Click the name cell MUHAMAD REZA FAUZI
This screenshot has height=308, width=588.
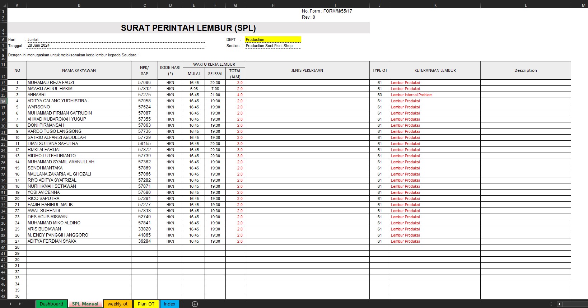[51, 83]
